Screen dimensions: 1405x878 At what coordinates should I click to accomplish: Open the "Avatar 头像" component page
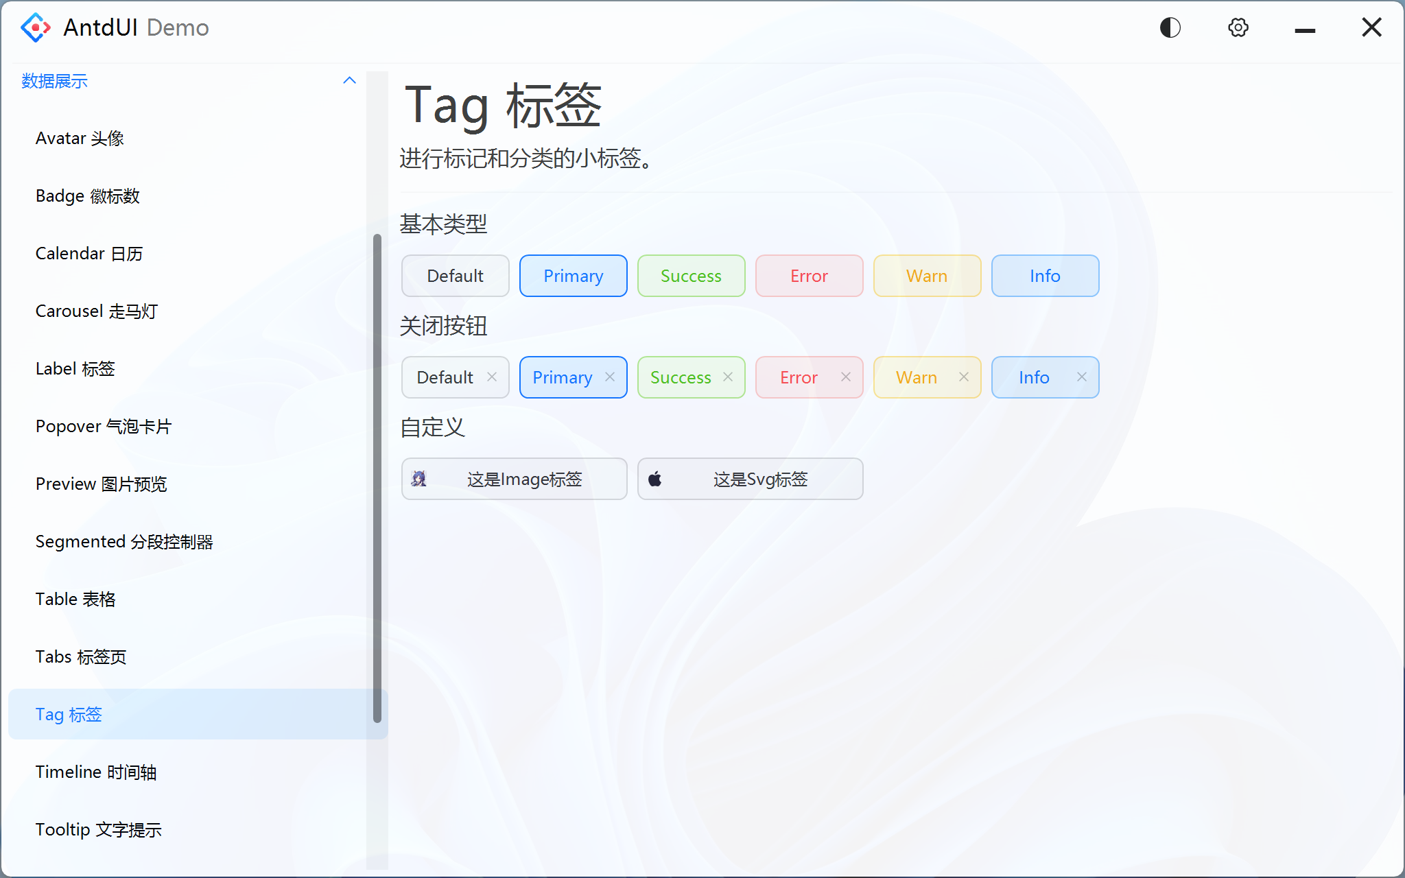coord(80,138)
